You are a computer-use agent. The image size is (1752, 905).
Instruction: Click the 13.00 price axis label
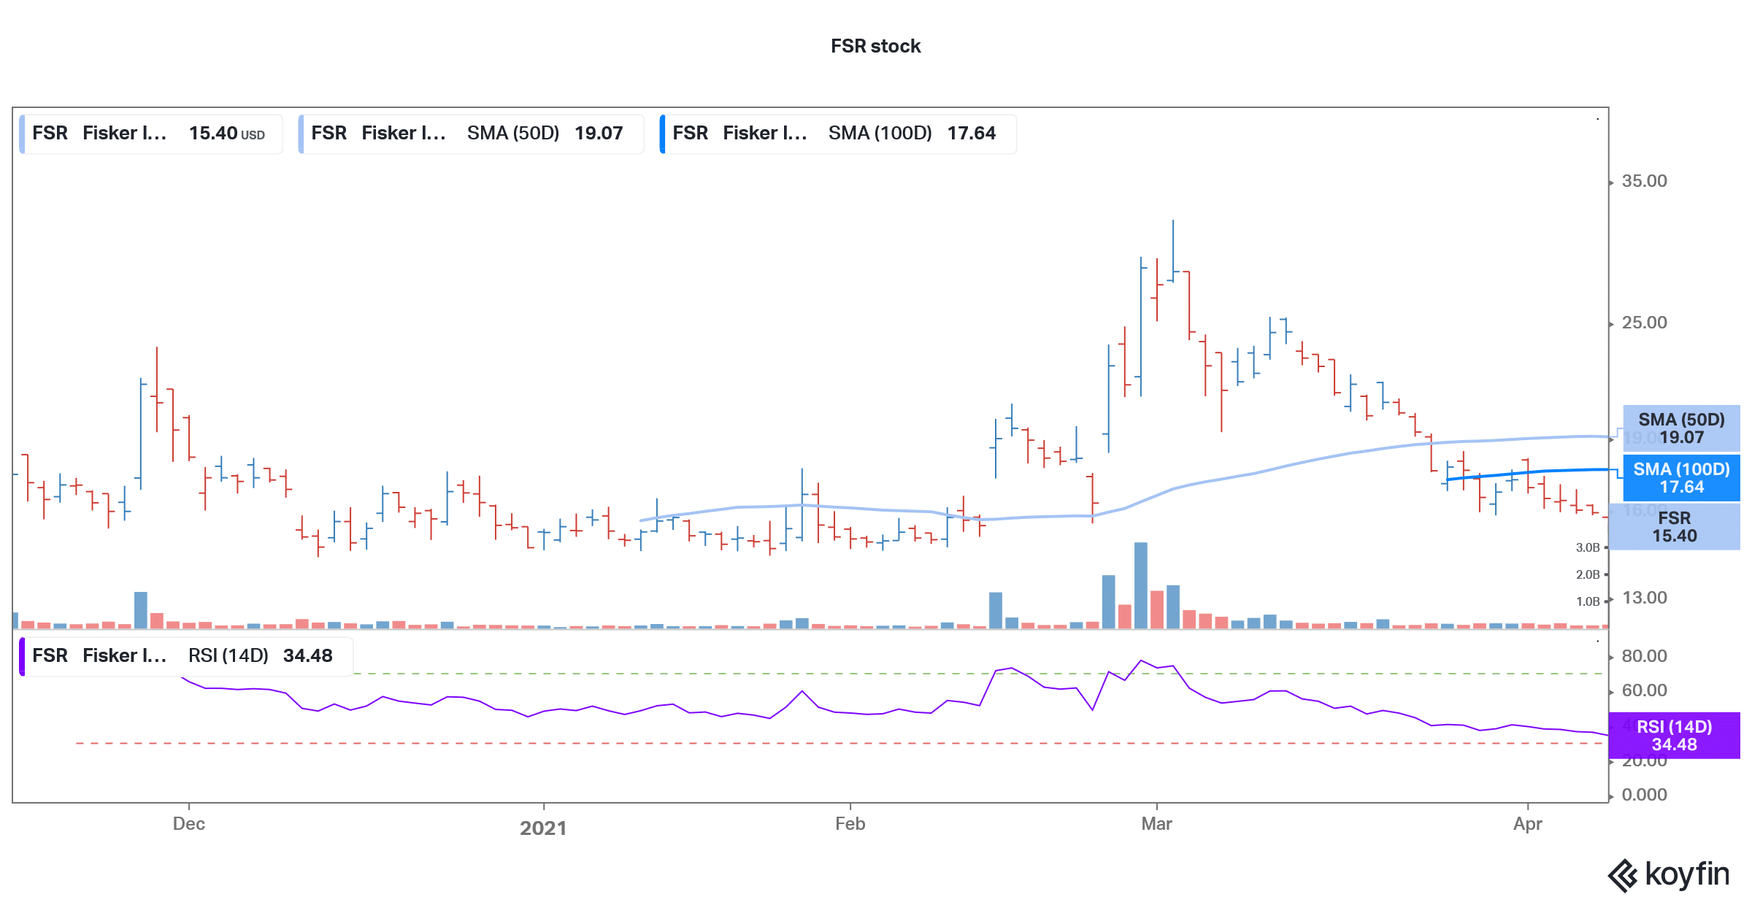[x=1644, y=598]
